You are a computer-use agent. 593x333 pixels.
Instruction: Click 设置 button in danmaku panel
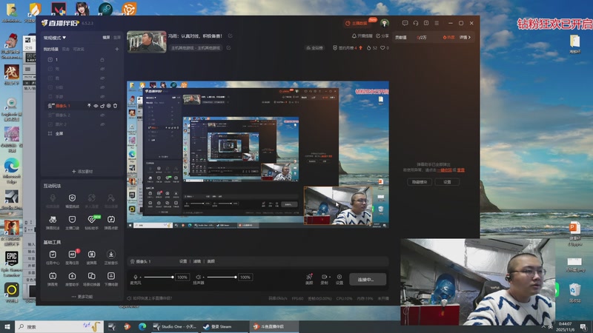tap(447, 182)
